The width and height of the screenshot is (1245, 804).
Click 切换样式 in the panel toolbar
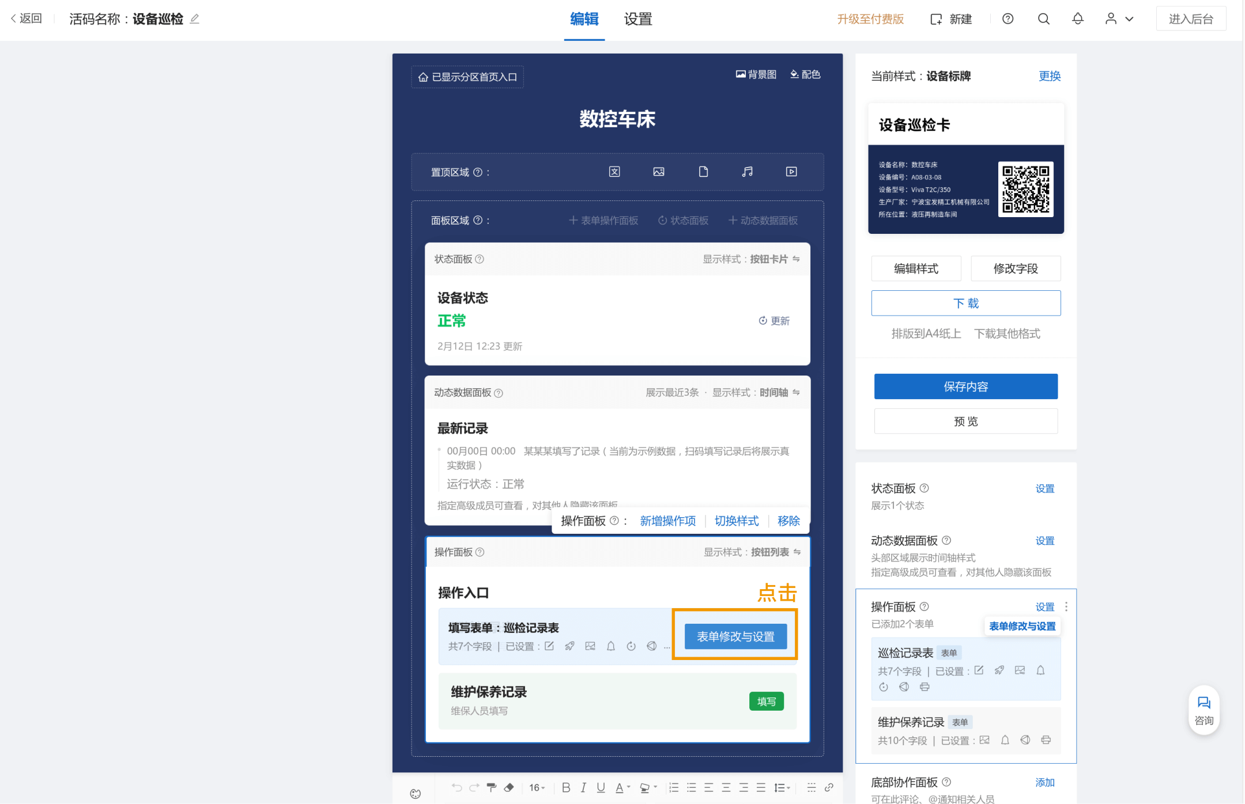[x=736, y=521]
